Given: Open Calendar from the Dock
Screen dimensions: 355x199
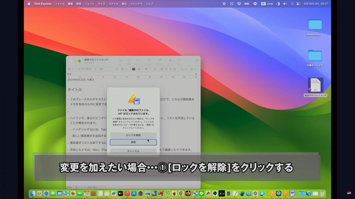Looking at the screenshot, I should (87, 193).
